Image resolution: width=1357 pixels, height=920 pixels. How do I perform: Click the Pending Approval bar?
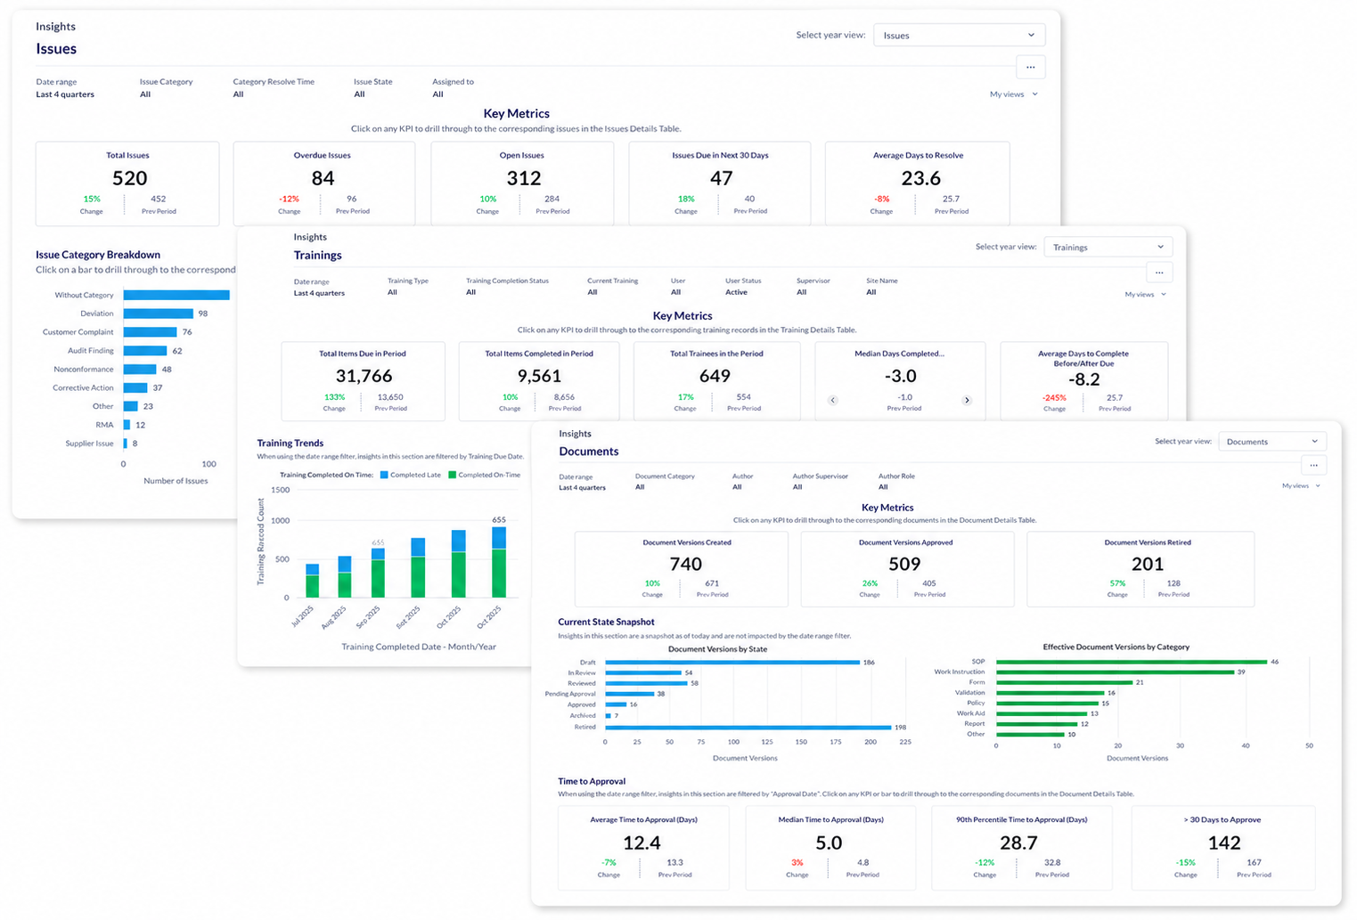click(630, 694)
